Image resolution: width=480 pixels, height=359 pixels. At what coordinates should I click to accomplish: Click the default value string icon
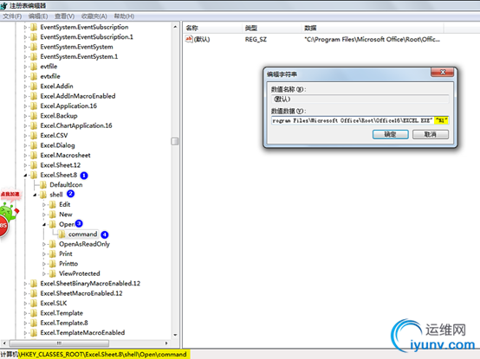(189, 39)
